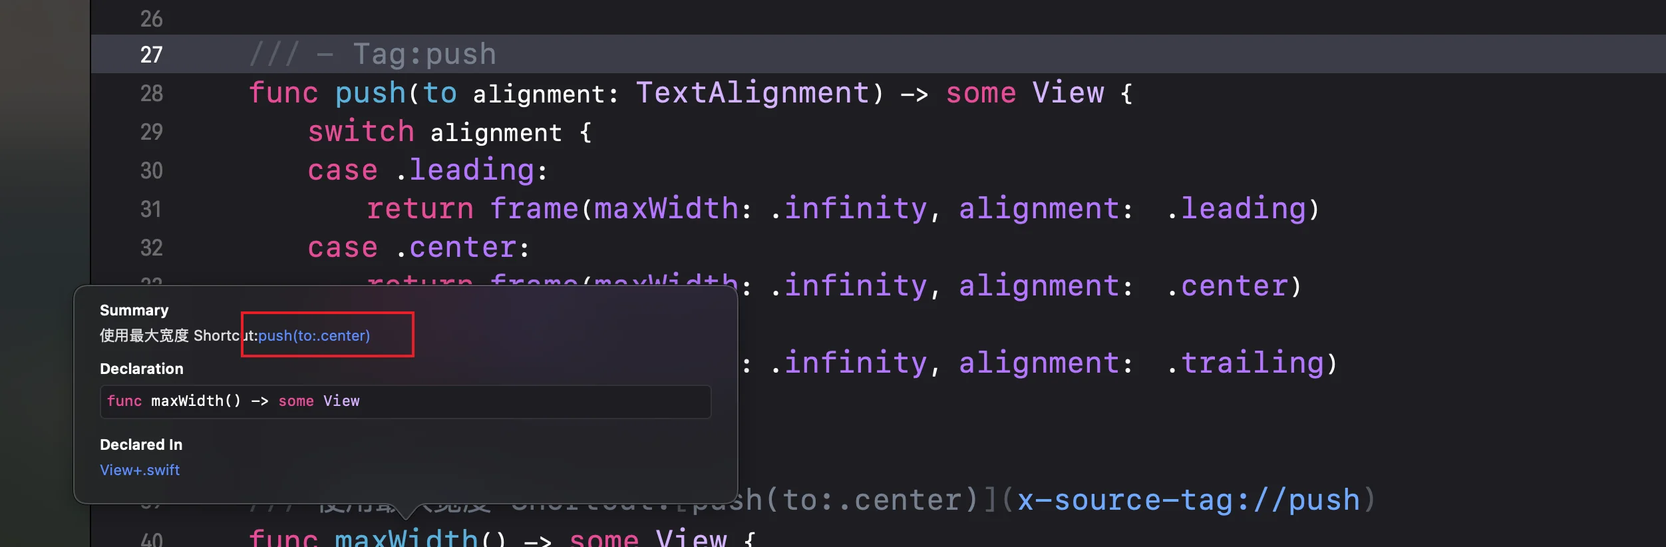Click .leading in the case statement on line 30

[x=470, y=170]
